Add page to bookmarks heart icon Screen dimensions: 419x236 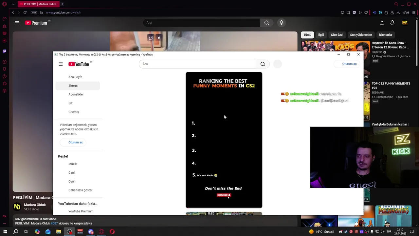coord(366,12)
